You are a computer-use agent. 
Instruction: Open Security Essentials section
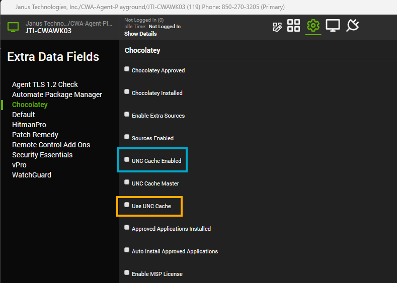[42, 155]
